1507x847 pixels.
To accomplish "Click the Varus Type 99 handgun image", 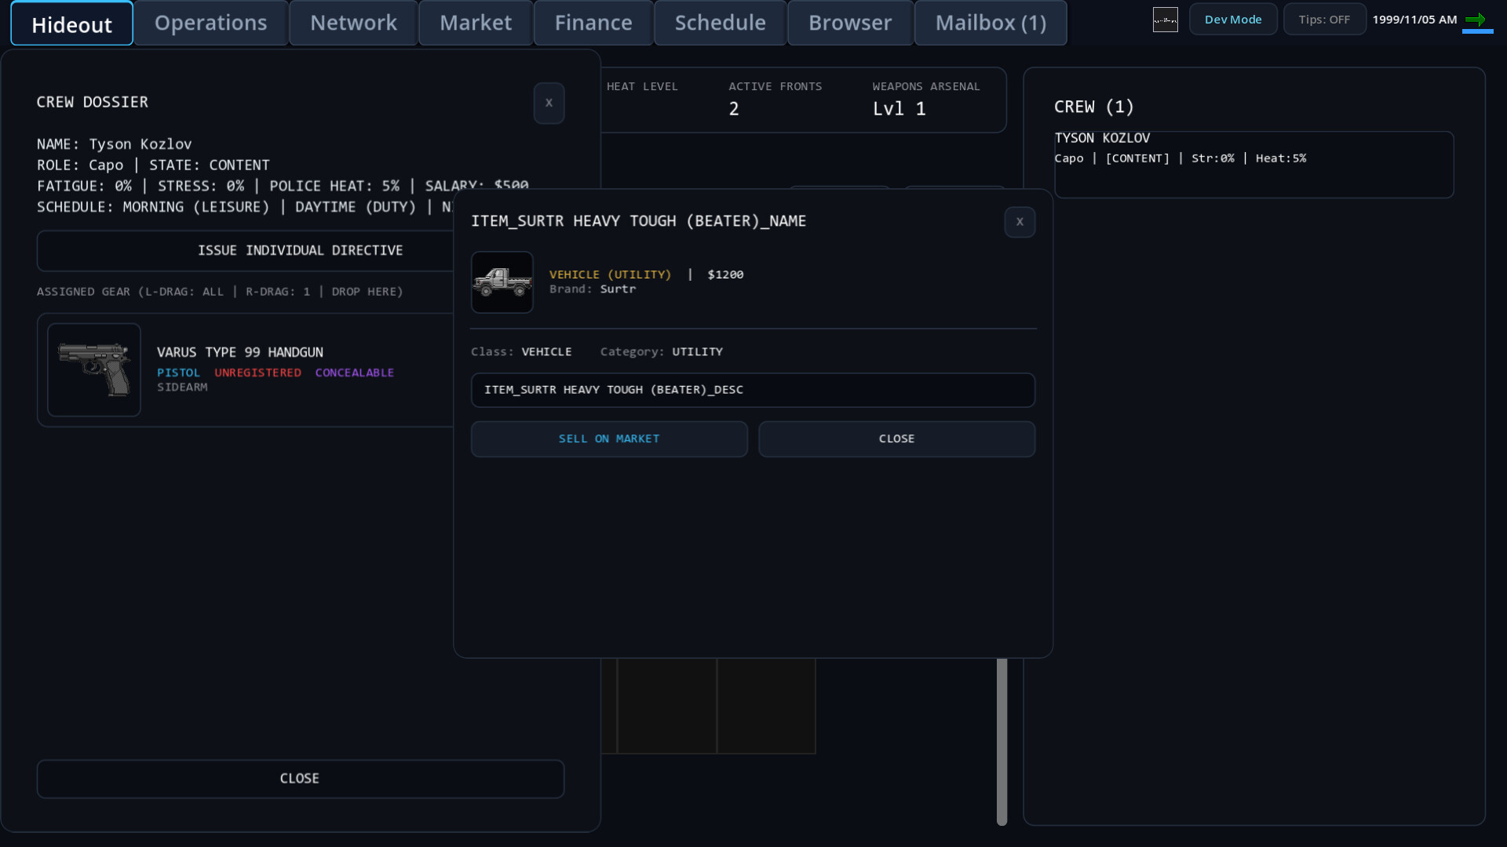I will click(94, 369).
